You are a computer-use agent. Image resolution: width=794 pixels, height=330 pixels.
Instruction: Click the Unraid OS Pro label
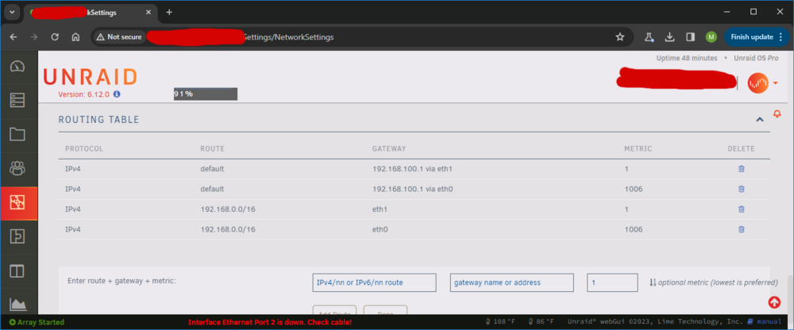click(756, 58)
